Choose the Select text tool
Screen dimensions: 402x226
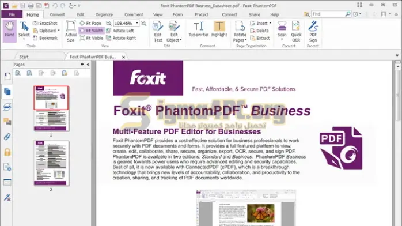24,31
